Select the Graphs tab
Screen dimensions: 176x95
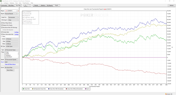coord(57,5)
